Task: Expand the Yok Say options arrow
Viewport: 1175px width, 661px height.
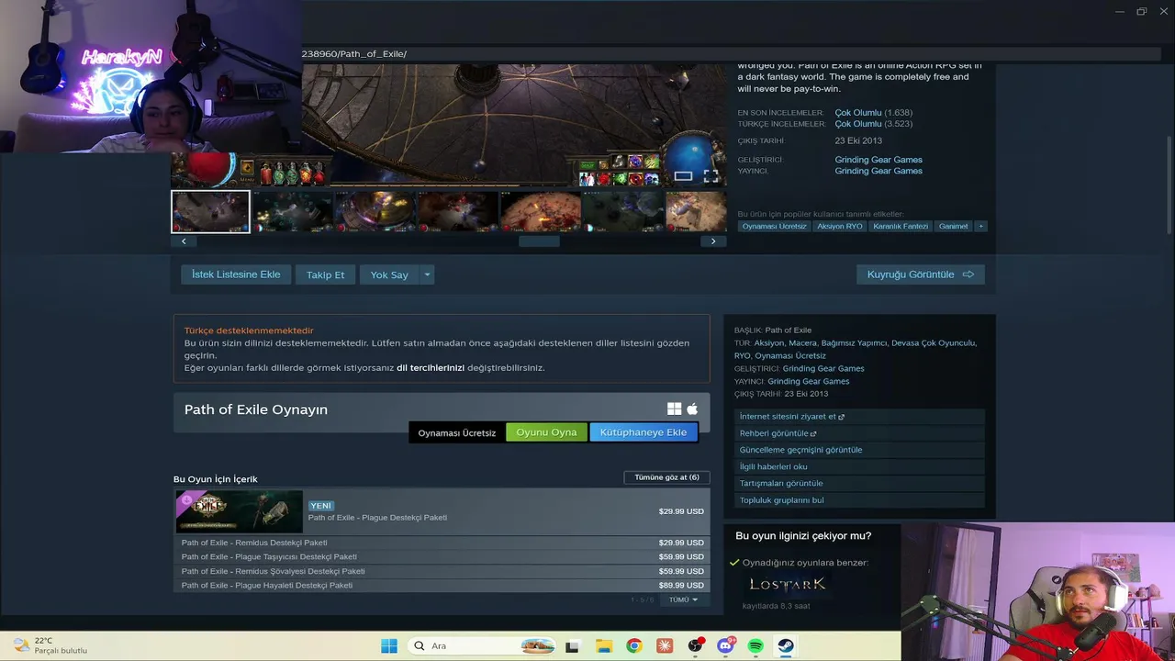Action: (x=427, y=274)
